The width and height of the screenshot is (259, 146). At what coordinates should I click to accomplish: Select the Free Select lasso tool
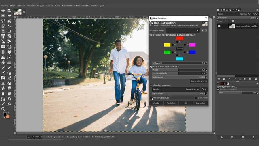(3, 21)
